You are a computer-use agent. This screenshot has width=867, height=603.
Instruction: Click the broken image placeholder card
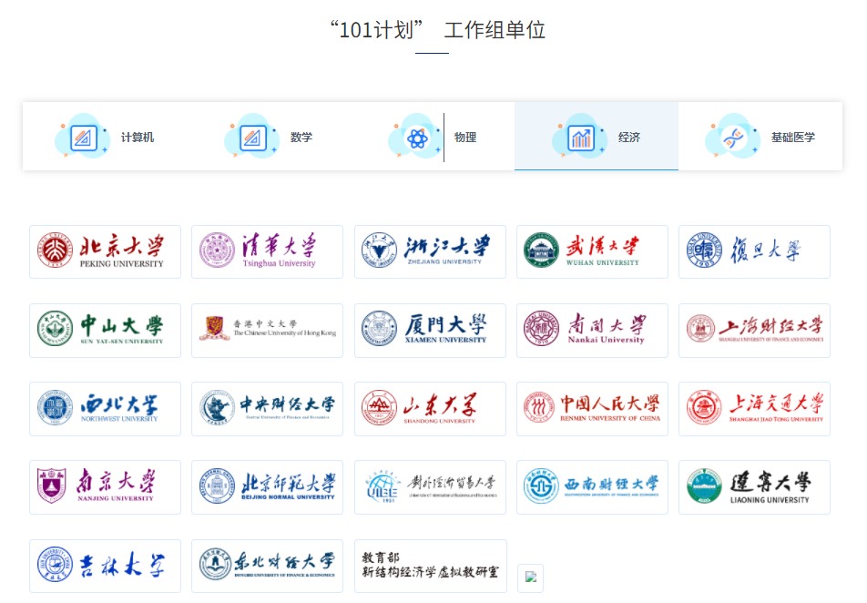pos(530,578)
